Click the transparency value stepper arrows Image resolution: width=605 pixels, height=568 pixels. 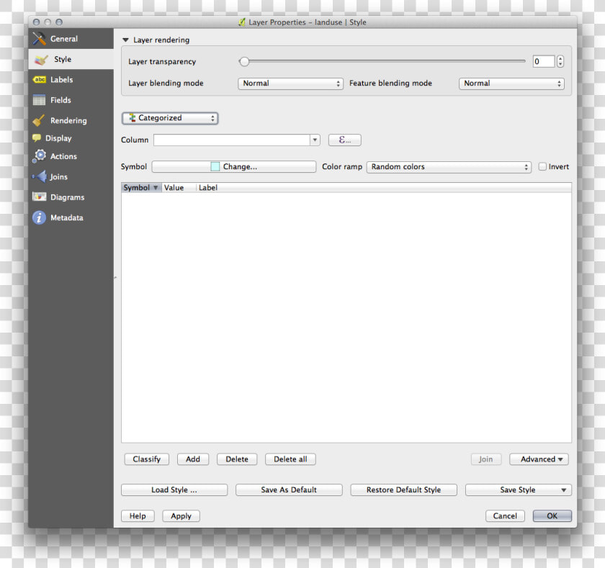[x=560, y=61]
